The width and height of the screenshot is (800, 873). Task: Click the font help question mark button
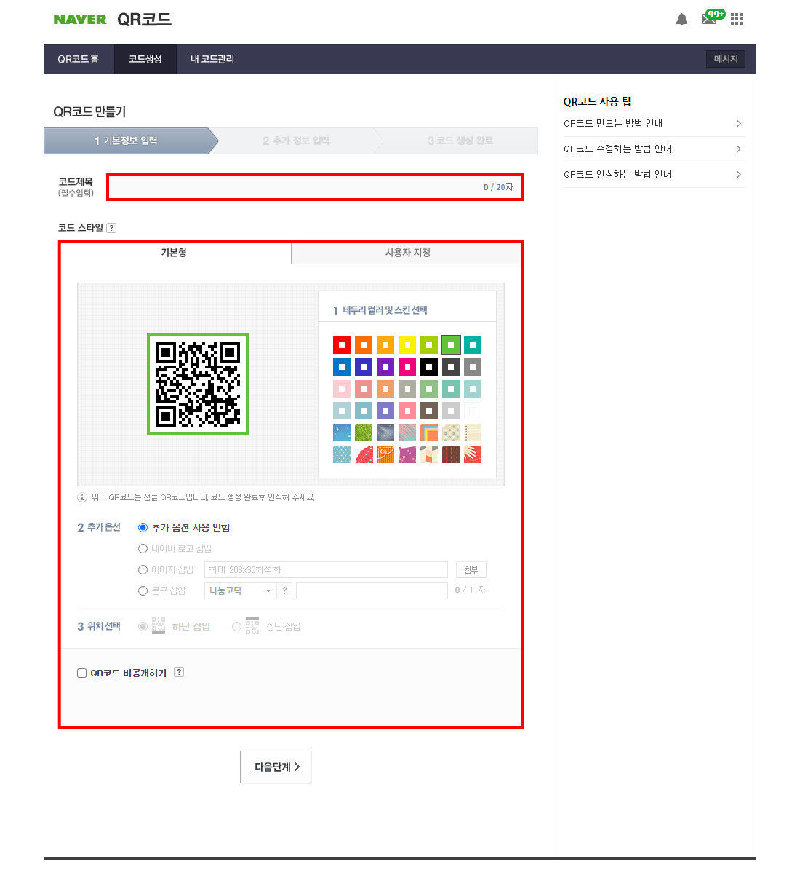[284, 590]
